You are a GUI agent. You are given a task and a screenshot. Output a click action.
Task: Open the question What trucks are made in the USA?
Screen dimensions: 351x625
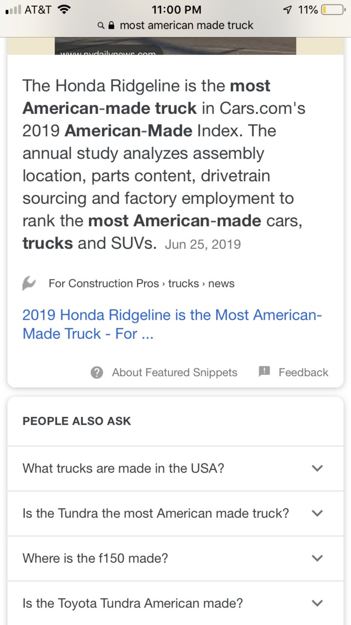pyautogui.click(x=175, y=468)
